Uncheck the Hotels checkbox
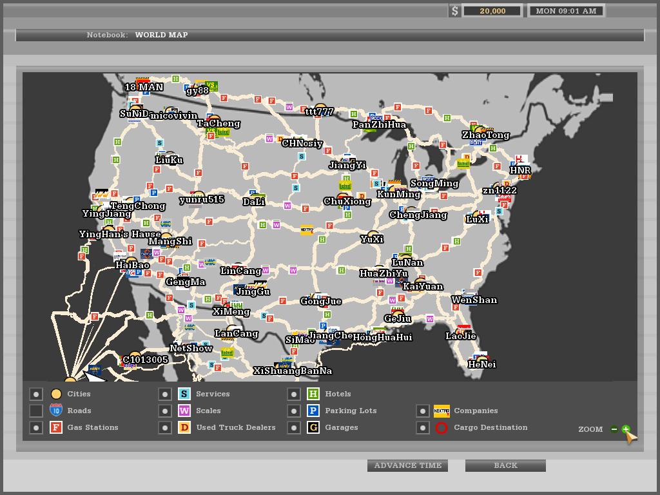The width and height of the screenshot is (660, 495). (294, 394)
